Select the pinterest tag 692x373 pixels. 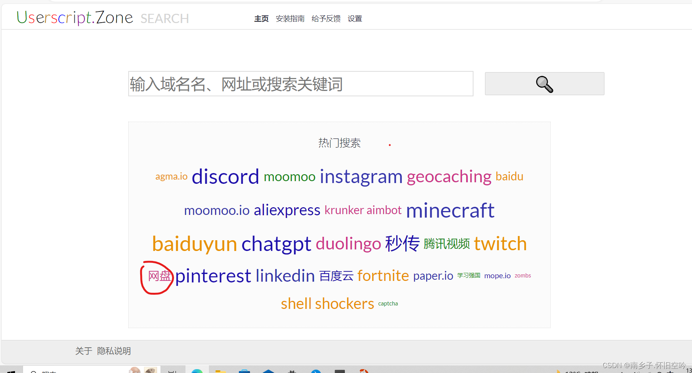[x=213, y=276]
